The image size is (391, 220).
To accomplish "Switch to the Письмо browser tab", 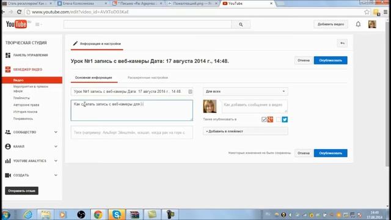I will point(137,4).
